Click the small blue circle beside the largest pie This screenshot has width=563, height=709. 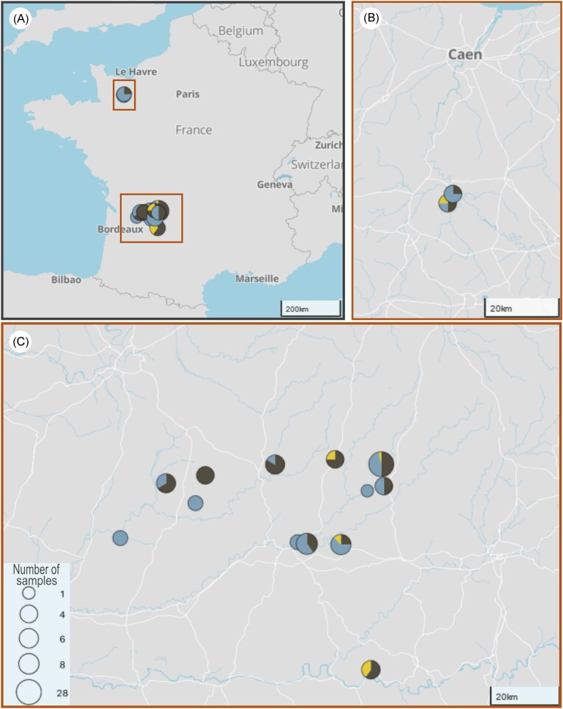tap(367, 491)
